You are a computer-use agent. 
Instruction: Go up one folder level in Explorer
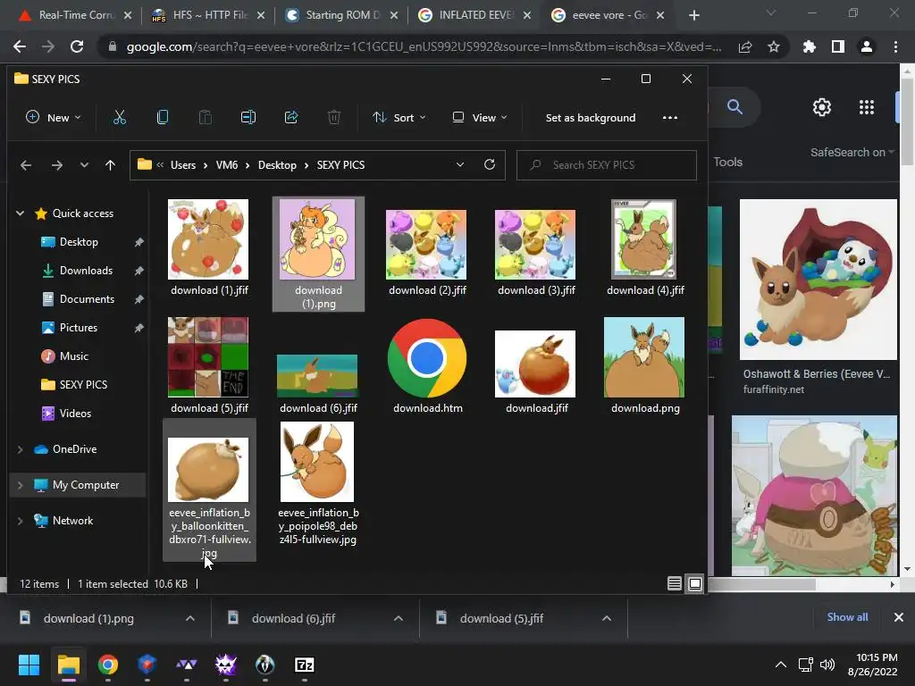tap(110, 165)
